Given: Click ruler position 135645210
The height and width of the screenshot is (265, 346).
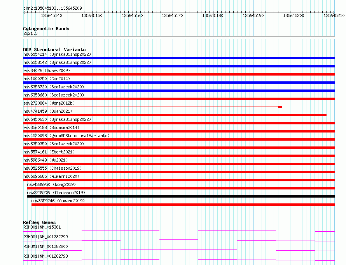Looking at the screenshot, I should coord(334,15).
